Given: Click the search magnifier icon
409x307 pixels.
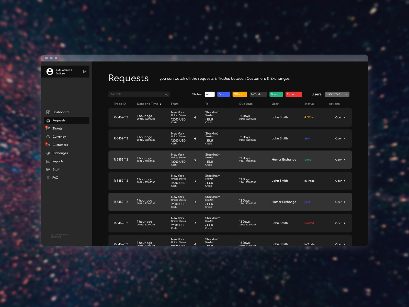Looking at the screenshot, I should click(x=166, y=94).
